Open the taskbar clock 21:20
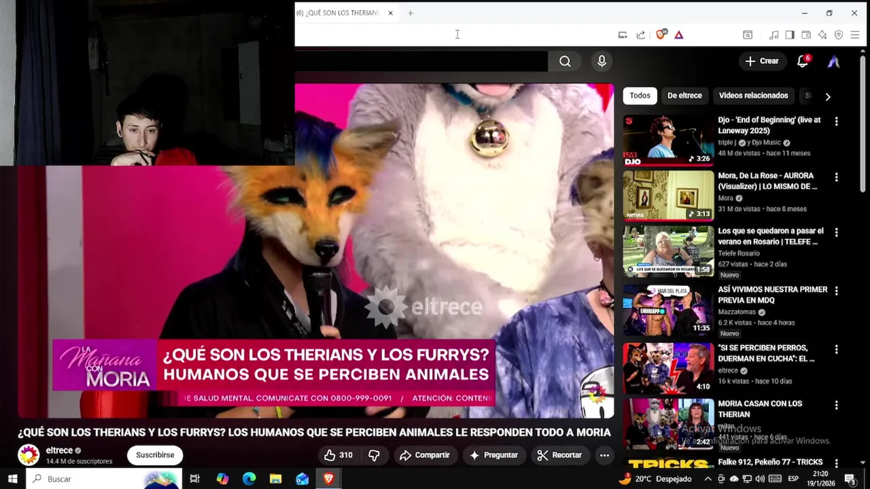870x489 pixels. pyautogui.click(x=821, y=479)
